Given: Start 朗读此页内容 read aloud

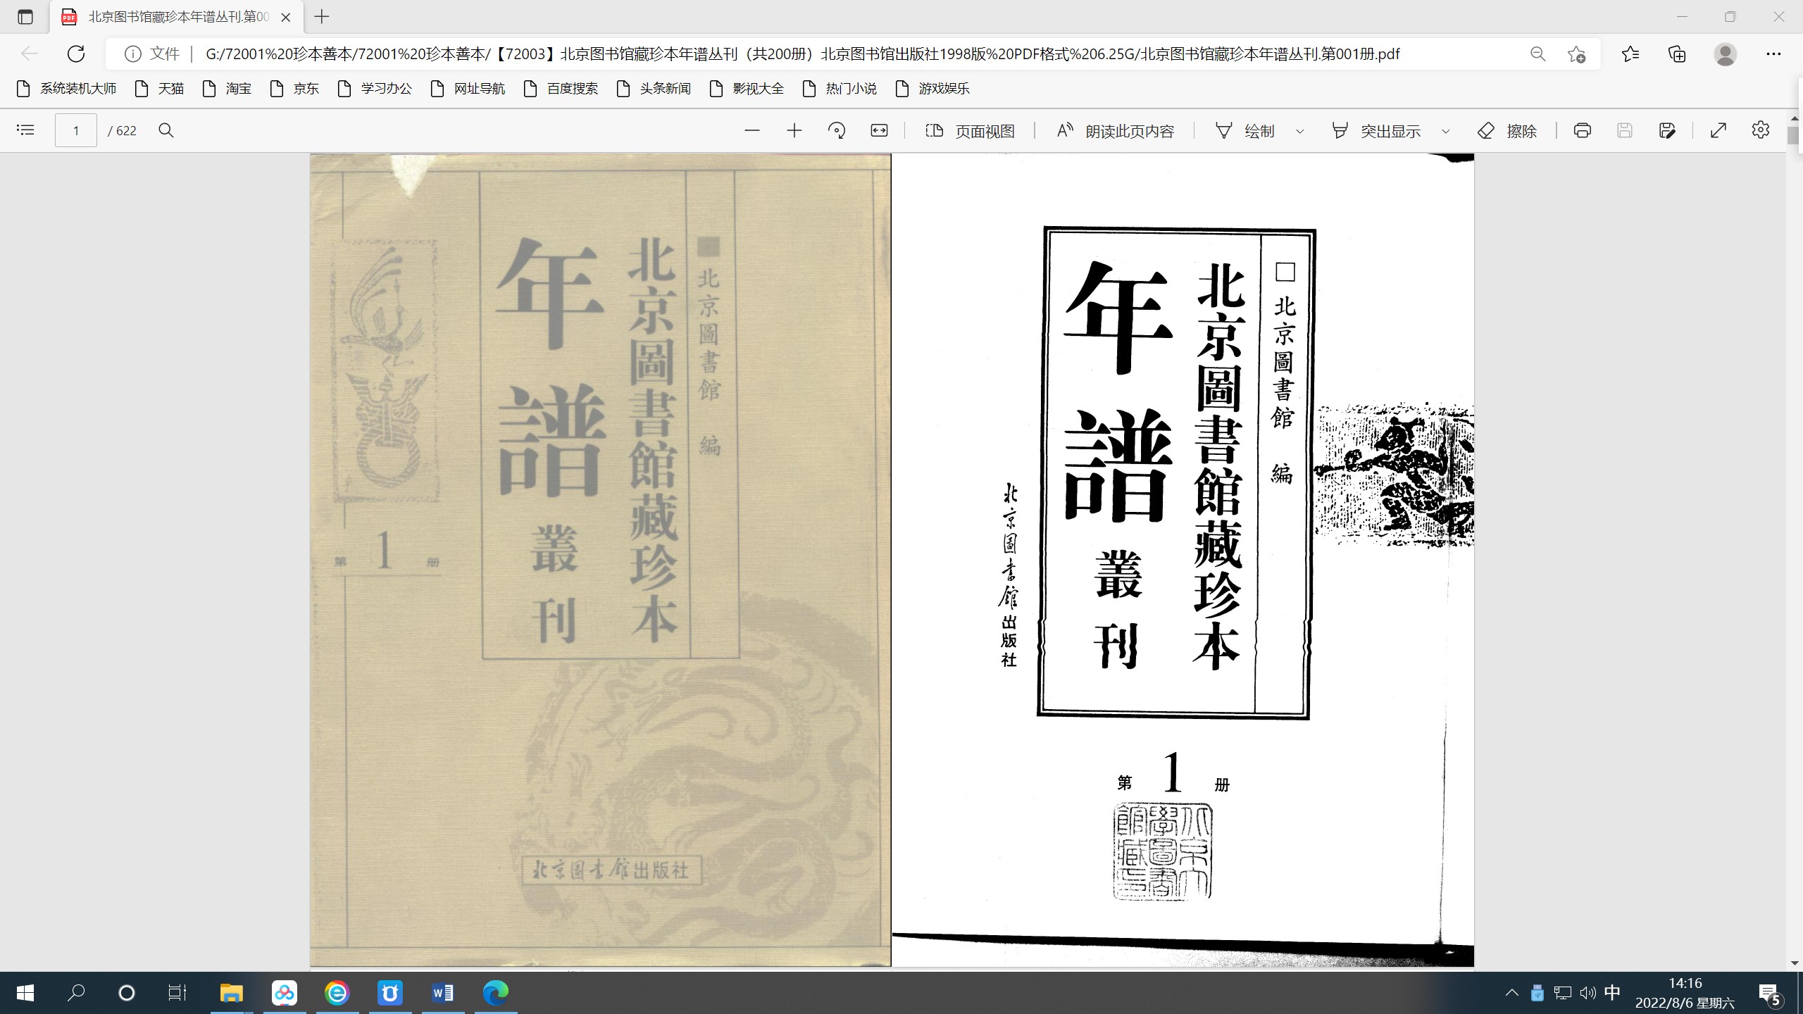Looking at the screenshot, I should tap(1116, 130).
